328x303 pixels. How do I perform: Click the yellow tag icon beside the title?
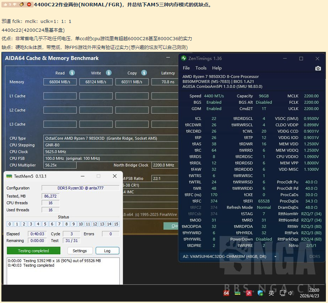click(x=22, y=4)
